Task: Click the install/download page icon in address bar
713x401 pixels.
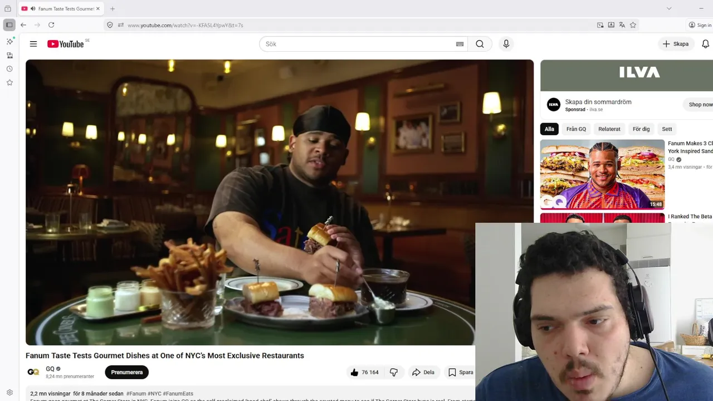Action: click(x=611, y=25)
